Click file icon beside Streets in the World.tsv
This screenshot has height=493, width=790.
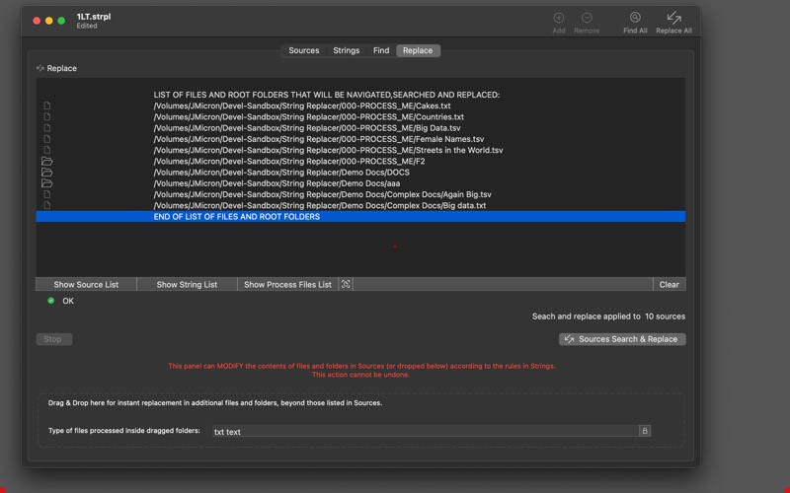point(46,150)
